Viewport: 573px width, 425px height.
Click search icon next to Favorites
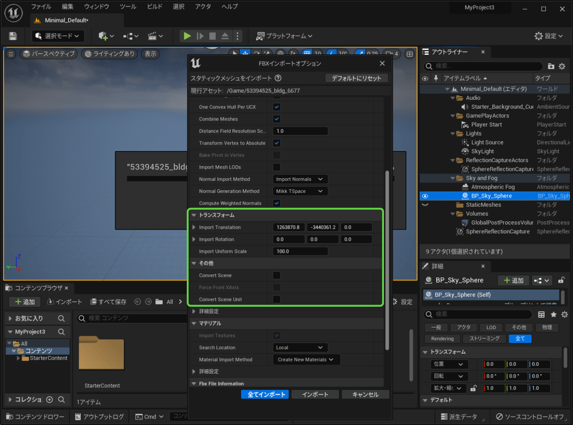point(61,318)
